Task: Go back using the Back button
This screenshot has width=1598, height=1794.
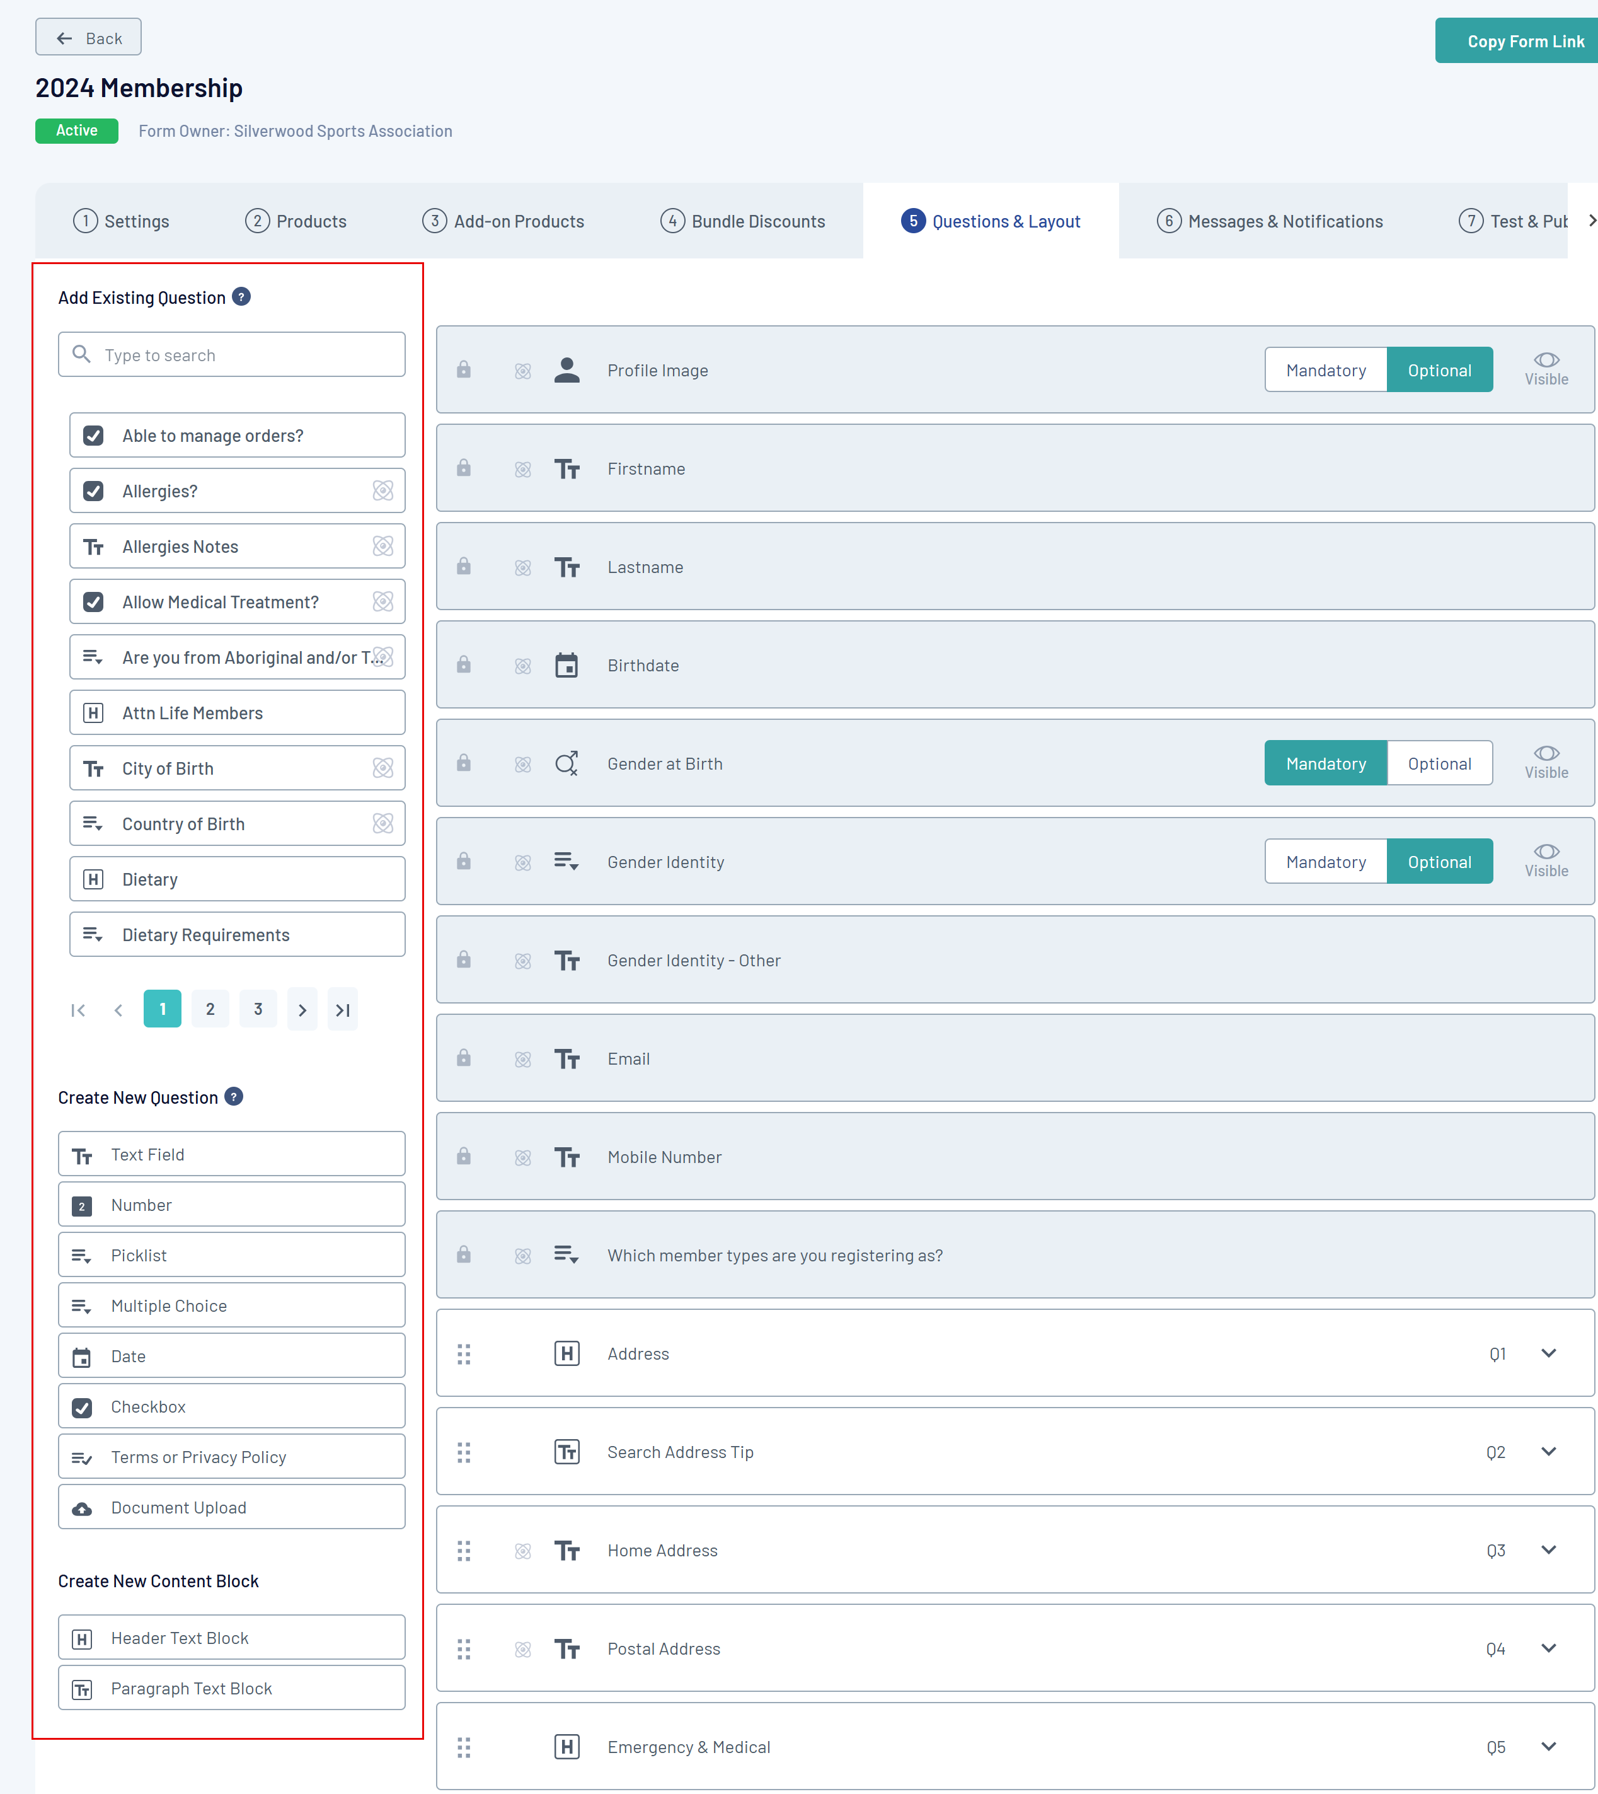Action: [89, 38]
